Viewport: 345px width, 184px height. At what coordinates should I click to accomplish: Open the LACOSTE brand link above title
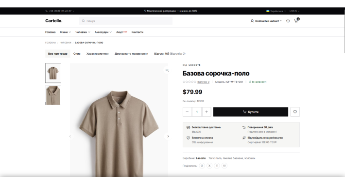tap(194, 65)
